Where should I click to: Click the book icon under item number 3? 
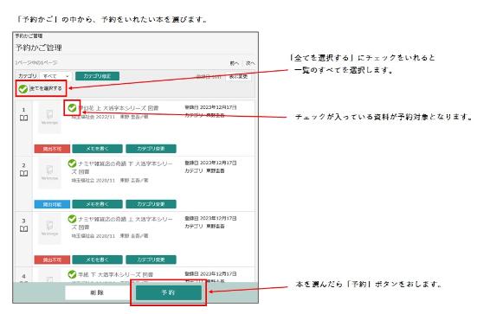click(x=23, y=229)
